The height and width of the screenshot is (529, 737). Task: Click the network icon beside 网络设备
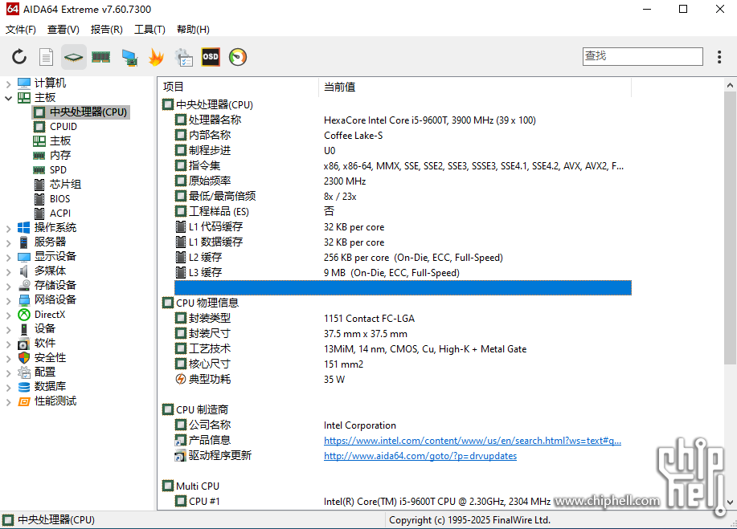pyautogui.click(x=24, y=300)
